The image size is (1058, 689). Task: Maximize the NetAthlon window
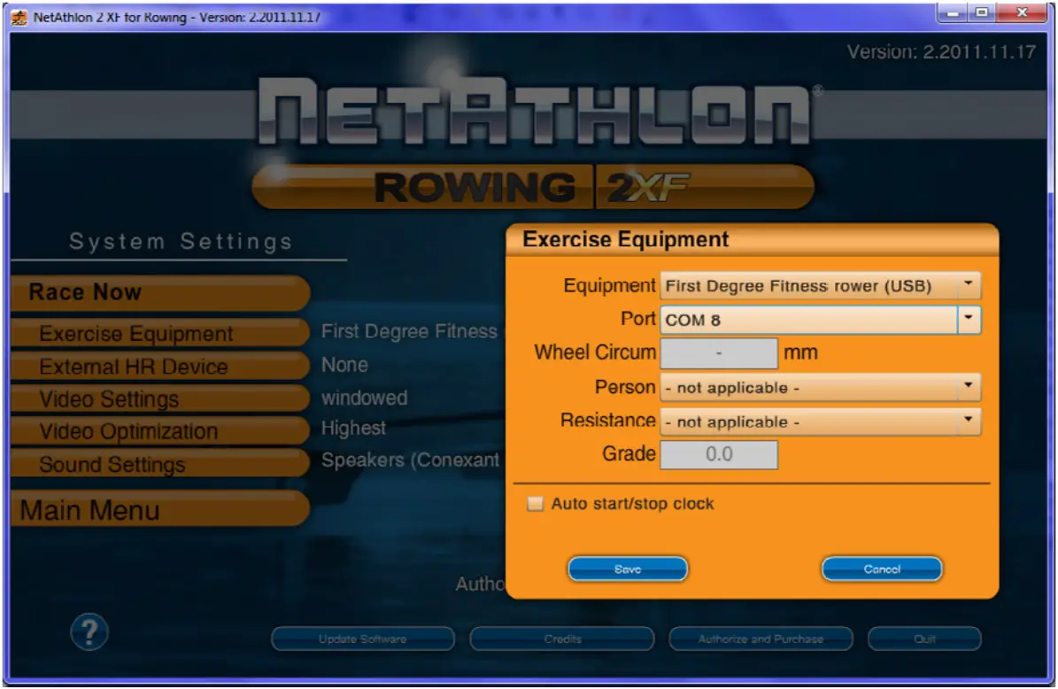coord(982,12)
